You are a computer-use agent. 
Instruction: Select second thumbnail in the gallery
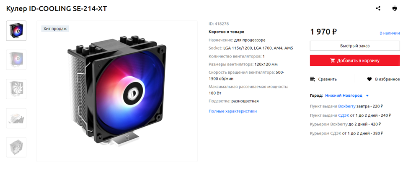tap(16, 60)
